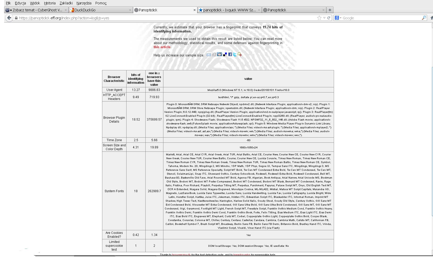Click the DOM localStorage result text

[248, 246]
